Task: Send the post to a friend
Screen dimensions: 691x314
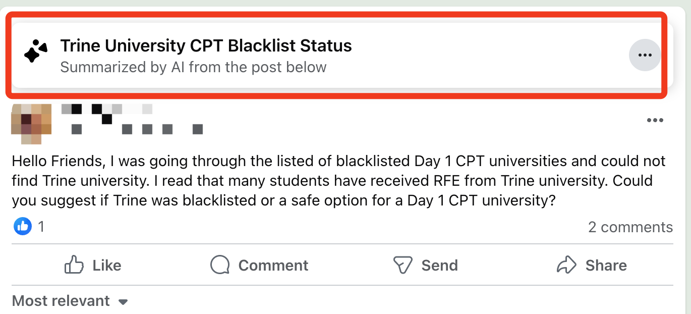Action: [425, 265]
